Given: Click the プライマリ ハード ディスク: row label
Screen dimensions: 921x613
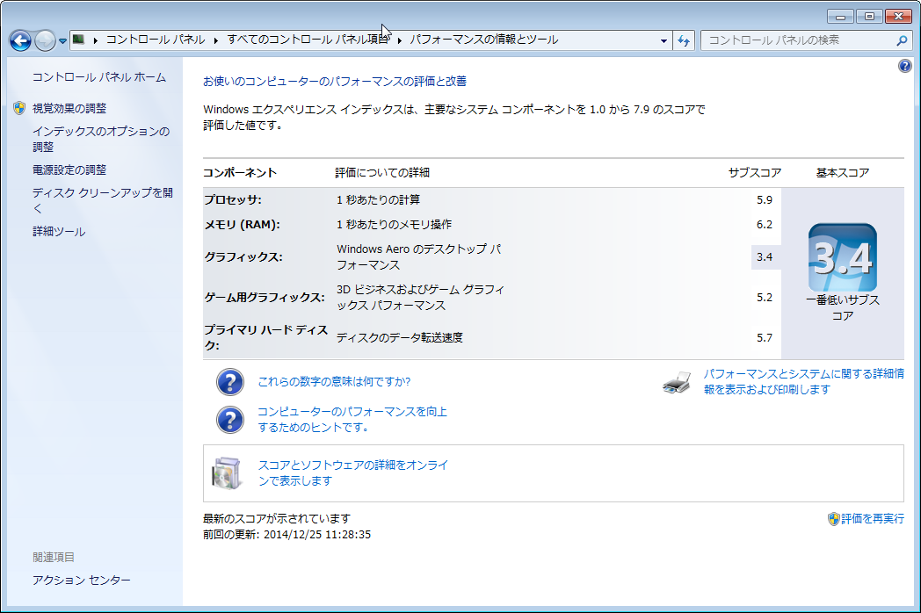Looking at the screenshot, I should click(266, 337).
